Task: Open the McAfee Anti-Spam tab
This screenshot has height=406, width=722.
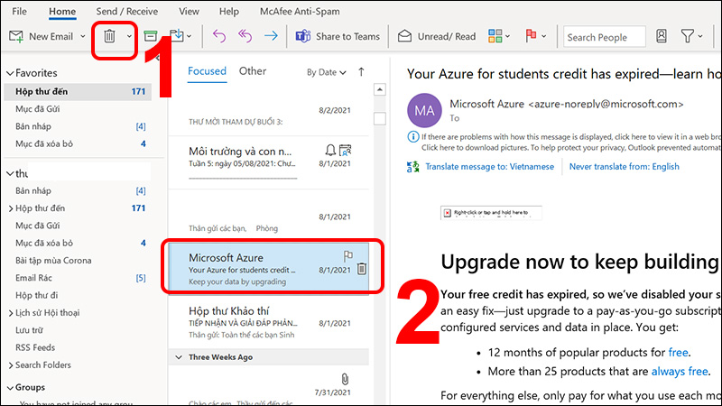Action: point(300,12)
